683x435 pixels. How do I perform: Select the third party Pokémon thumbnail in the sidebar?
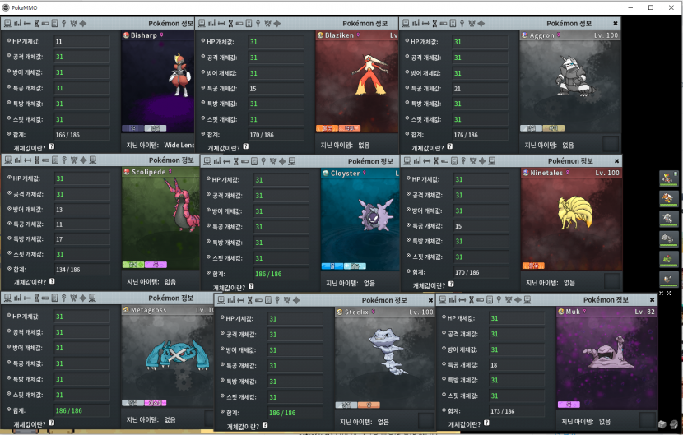click(x=668, y=218)
